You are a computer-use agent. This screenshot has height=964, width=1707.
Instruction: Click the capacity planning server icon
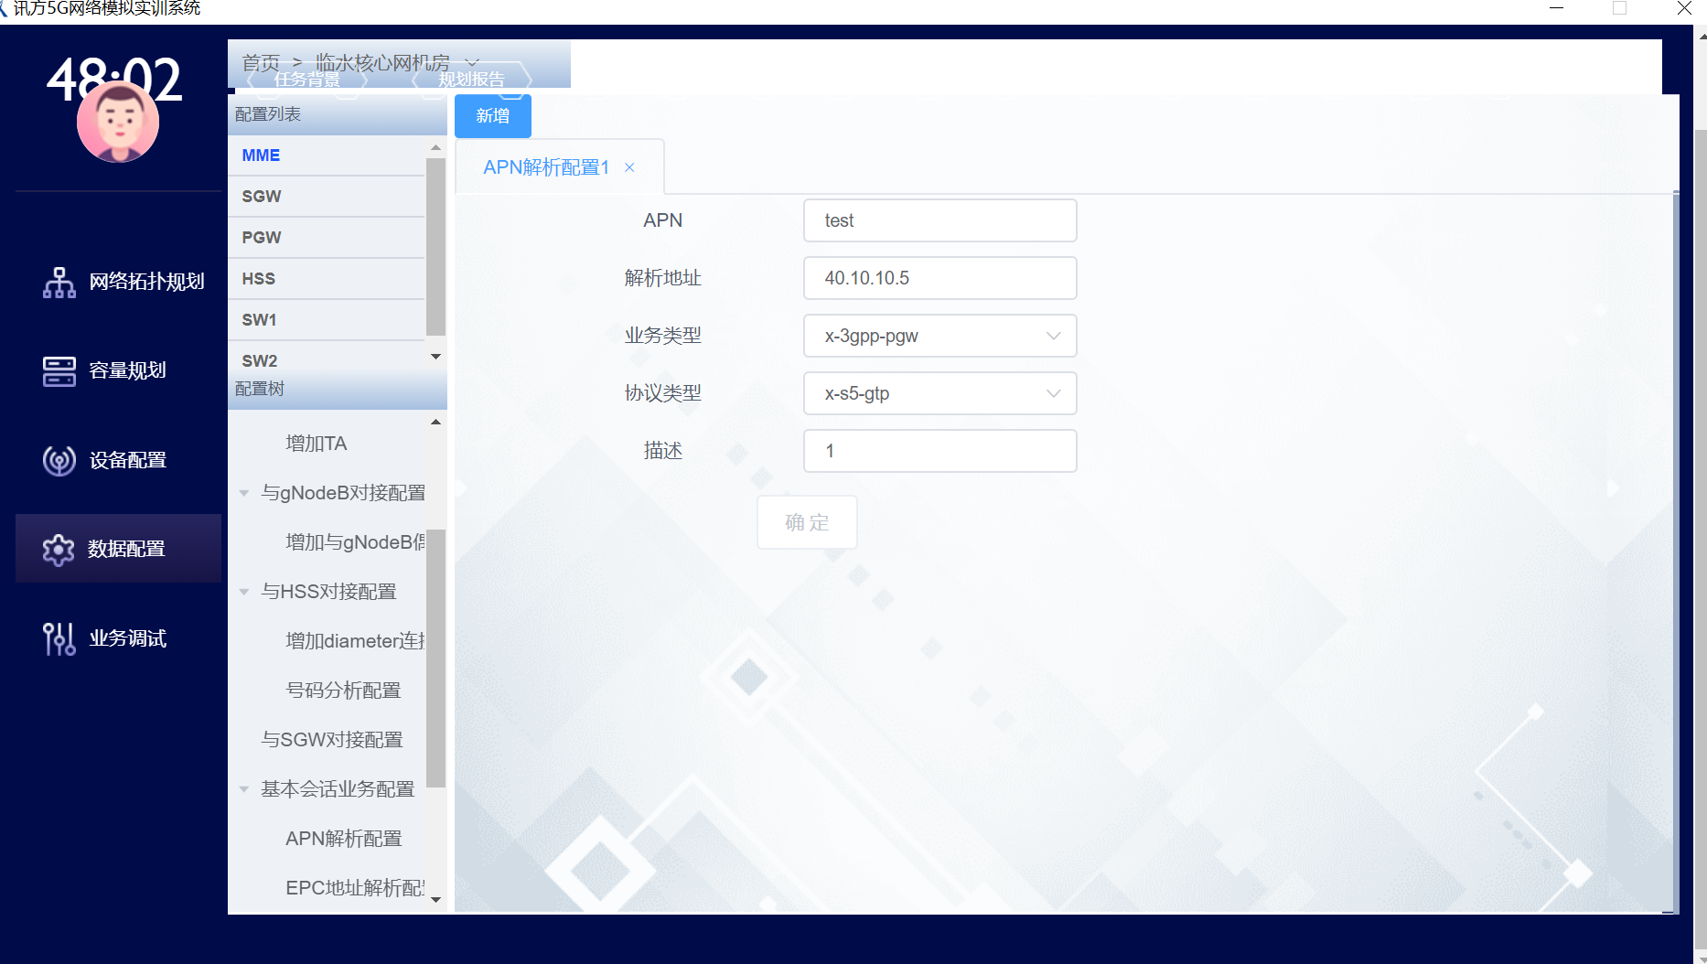click(x=59, y=371)
